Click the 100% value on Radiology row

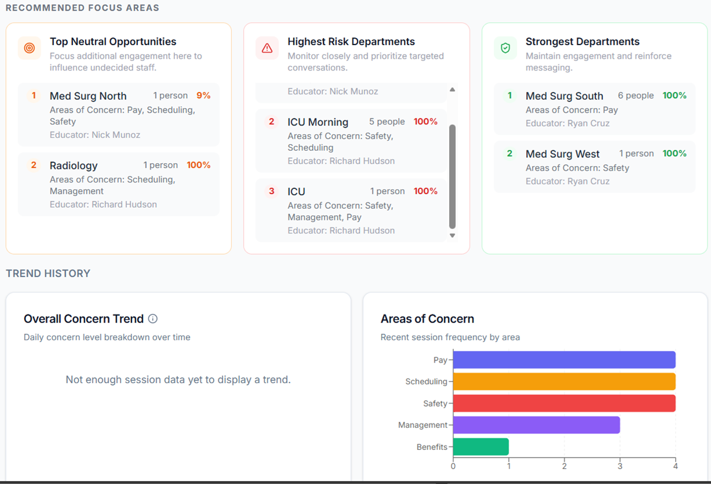pyautogui.click(x=198, y=165)
